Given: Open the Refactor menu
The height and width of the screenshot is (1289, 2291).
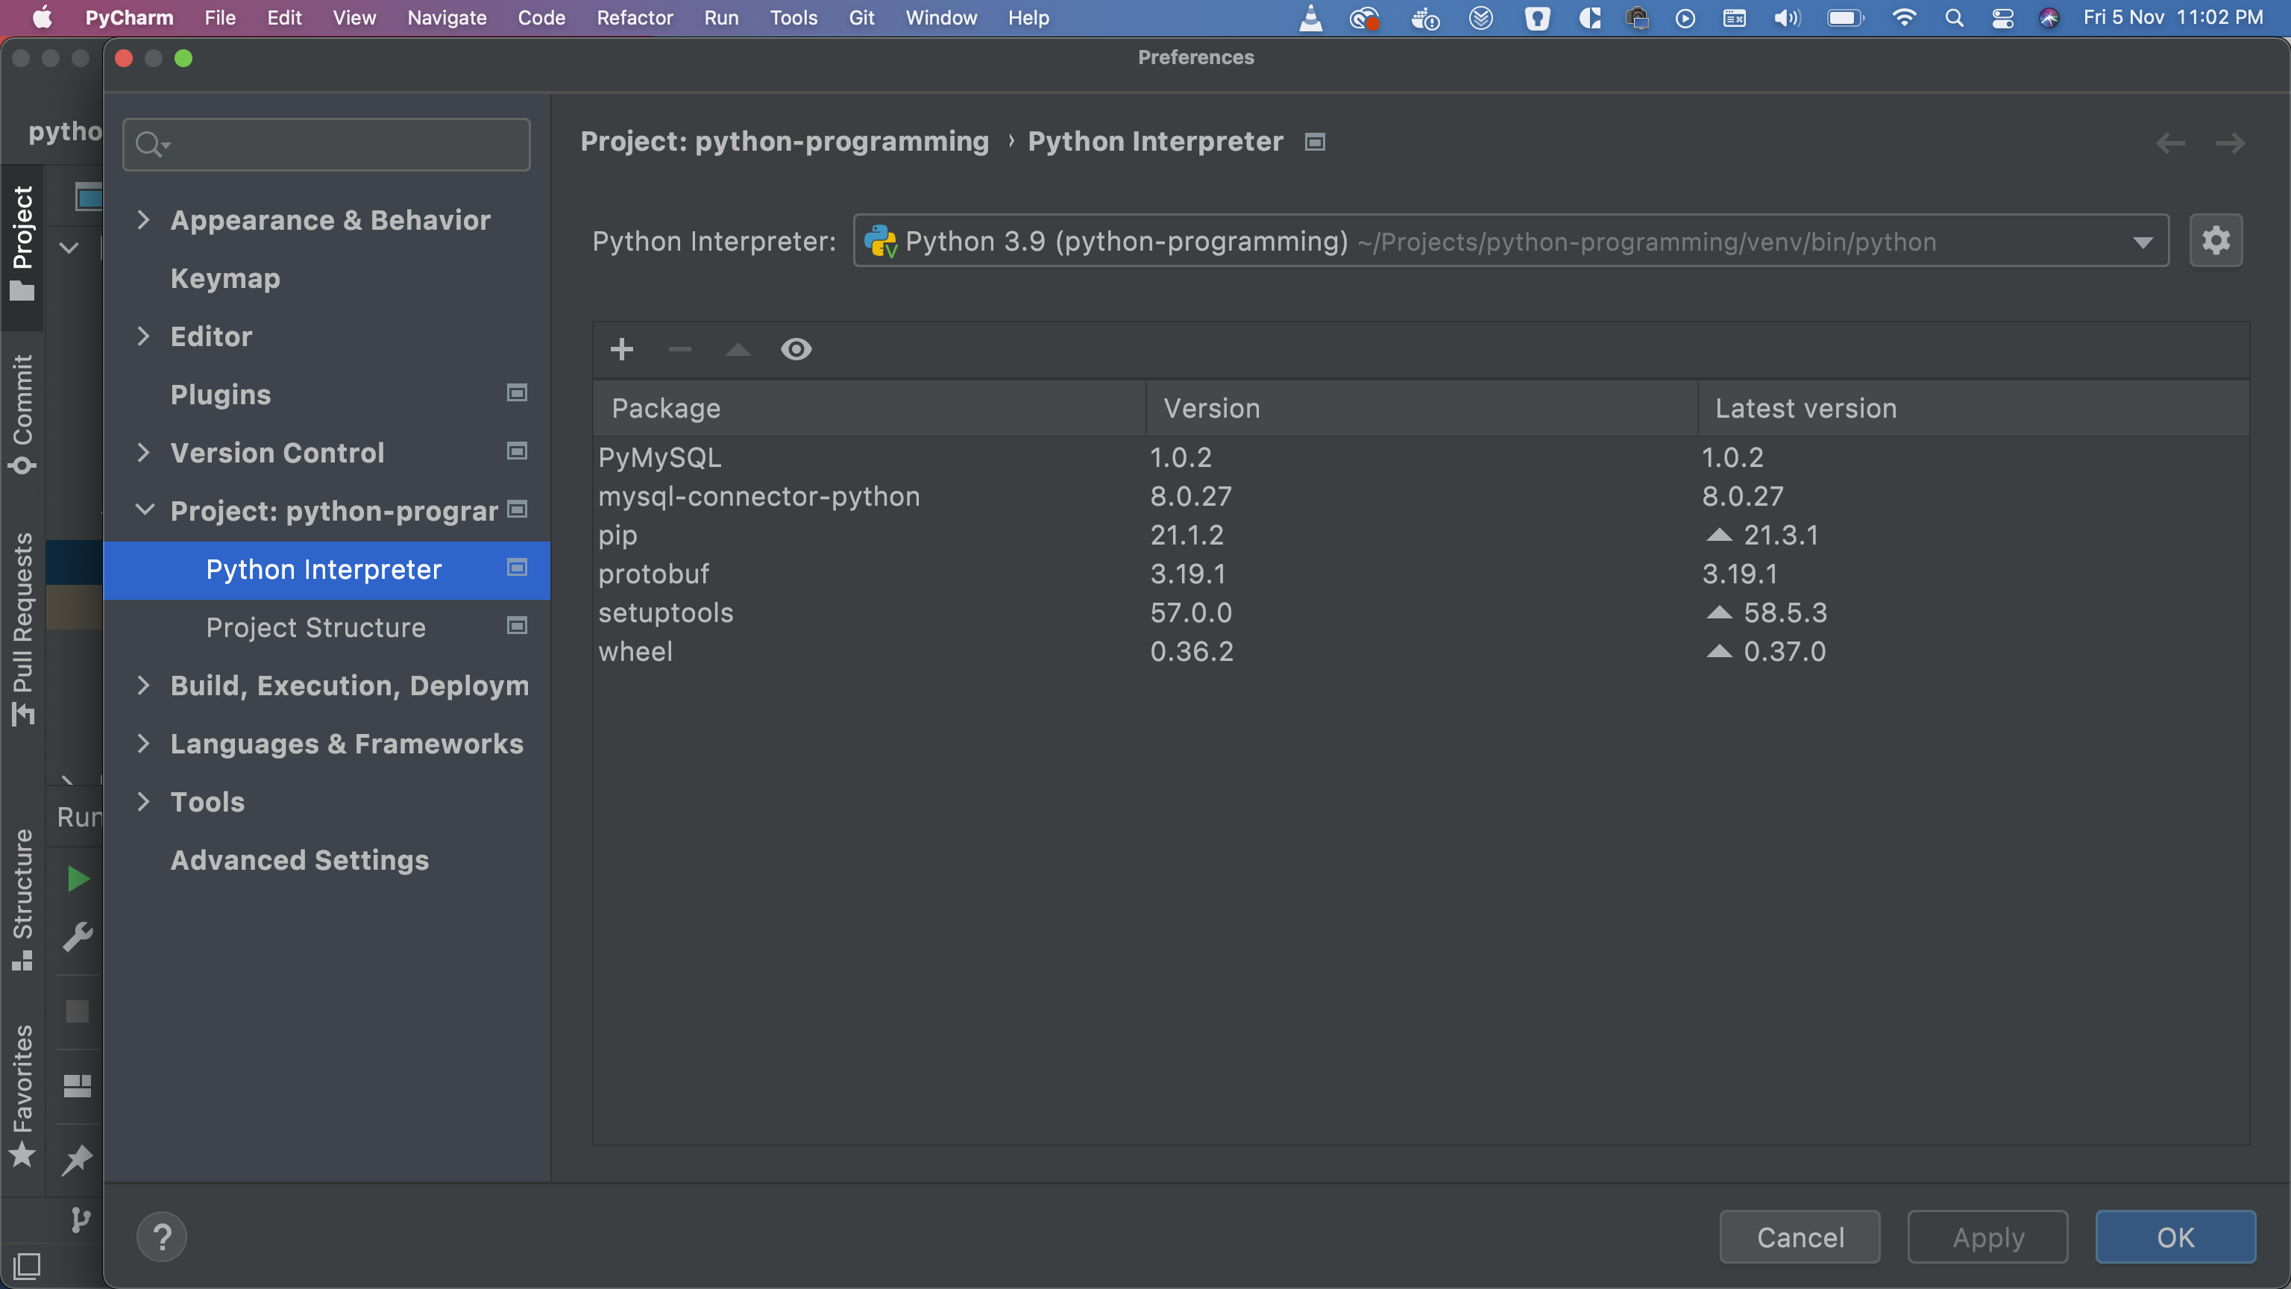Looking at the screenshot, I should (x=634, y=18).
